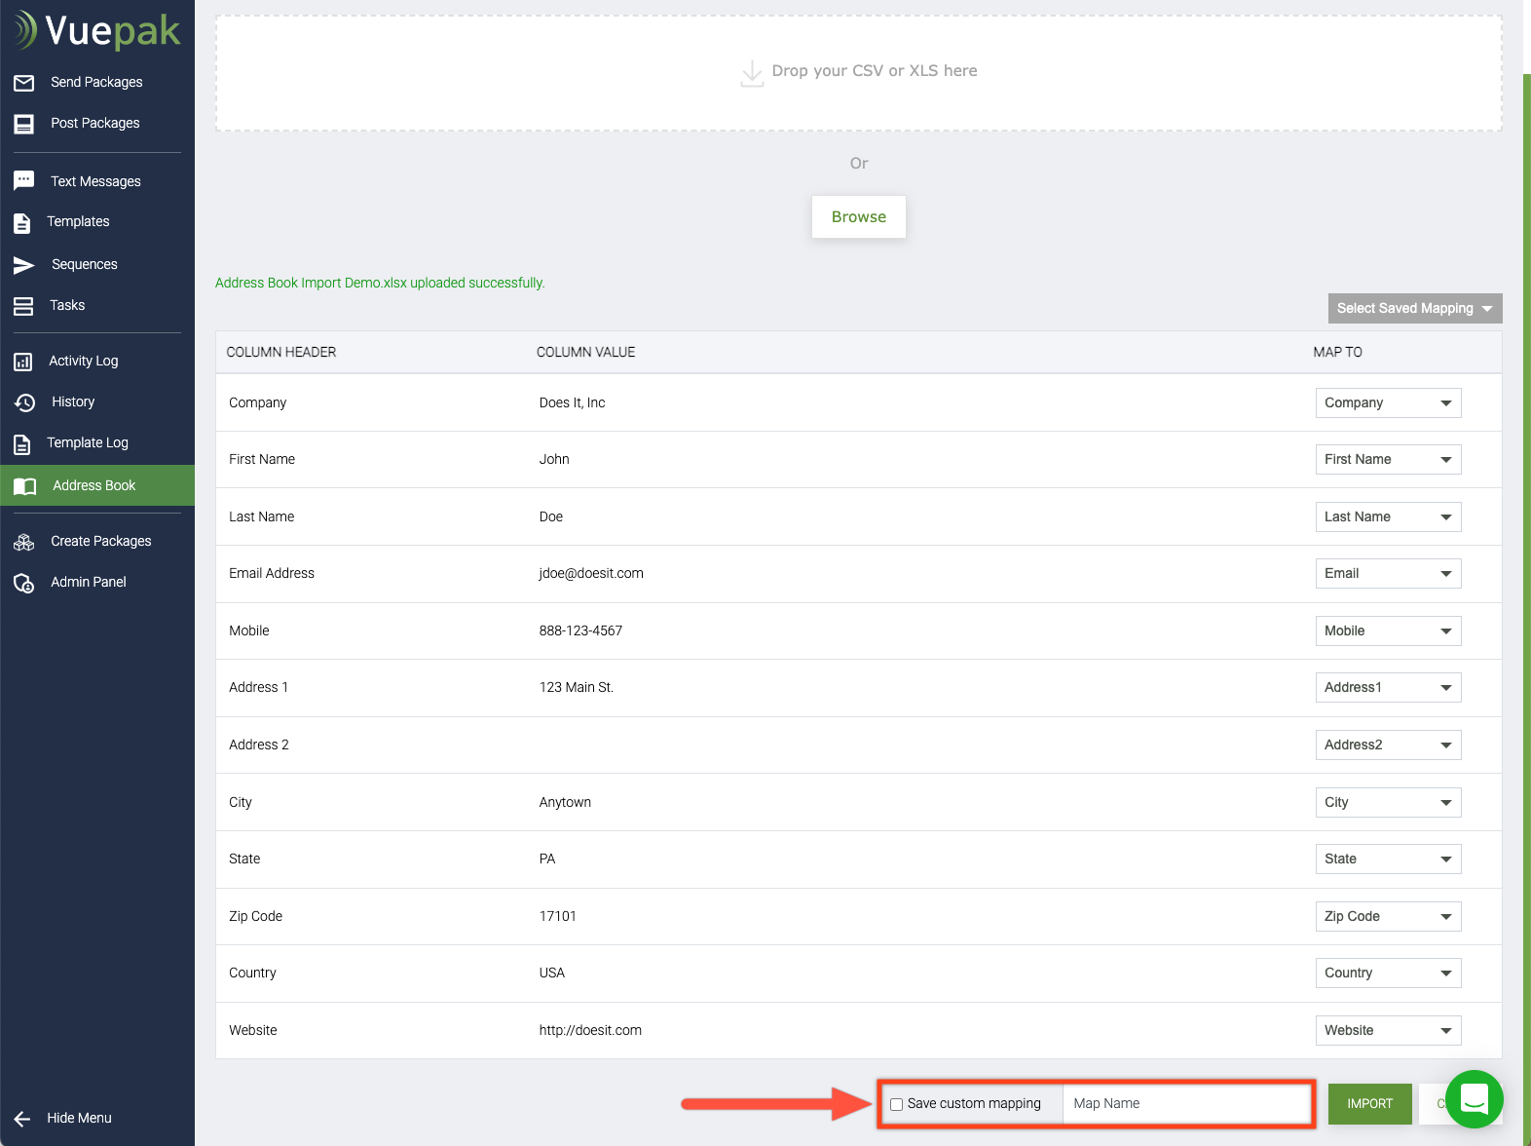This screenshot has width=1531, height=1146.
Task: Go to Tasks in the sidebar menu
Action: [x=67, y=306]
